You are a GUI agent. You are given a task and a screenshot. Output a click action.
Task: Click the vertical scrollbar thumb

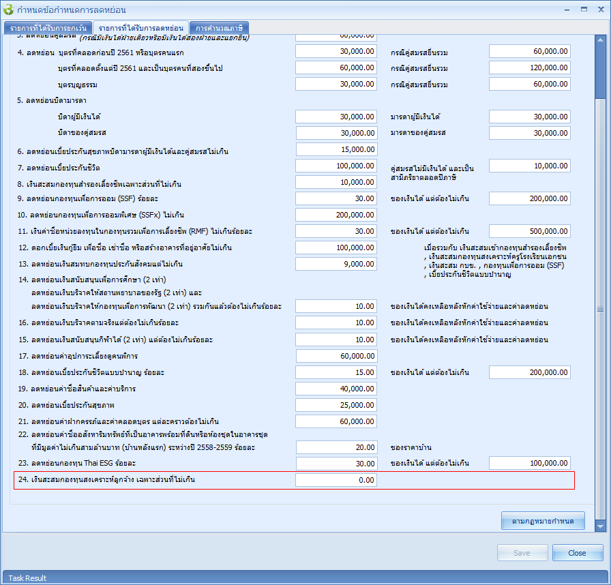(x=600, y=307)
